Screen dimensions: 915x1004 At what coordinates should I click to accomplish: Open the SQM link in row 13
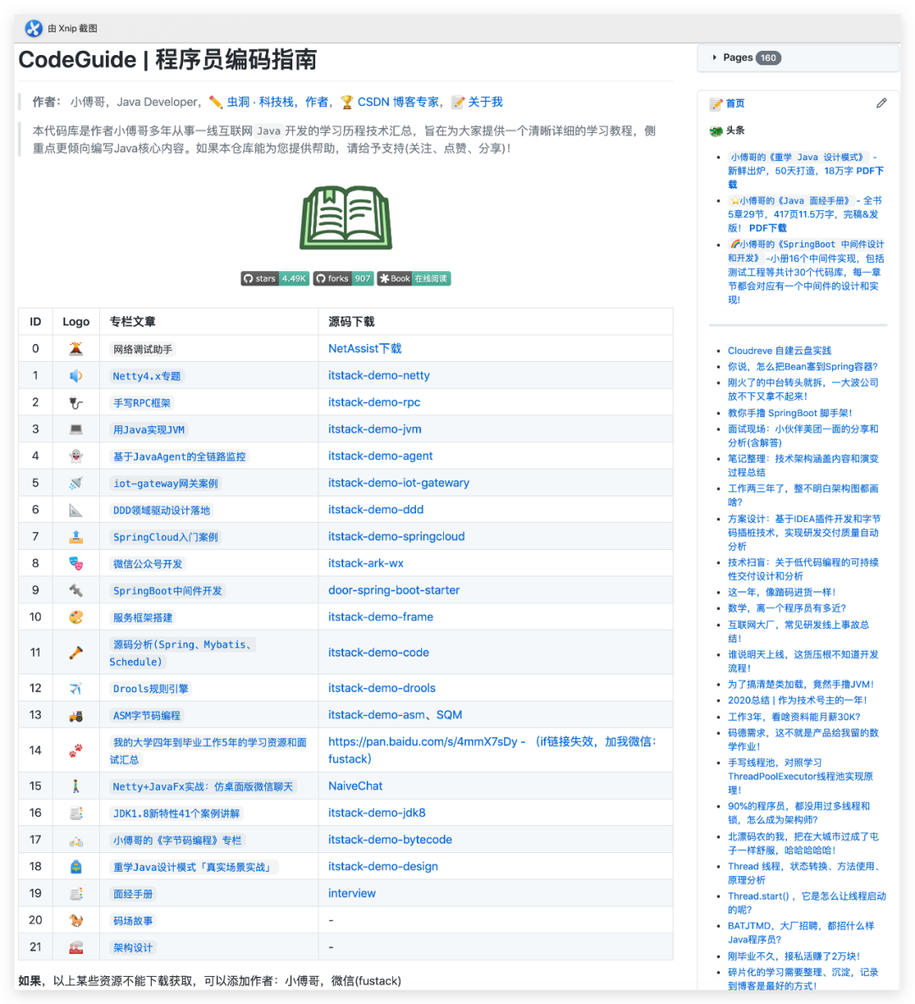coord(449,714)
